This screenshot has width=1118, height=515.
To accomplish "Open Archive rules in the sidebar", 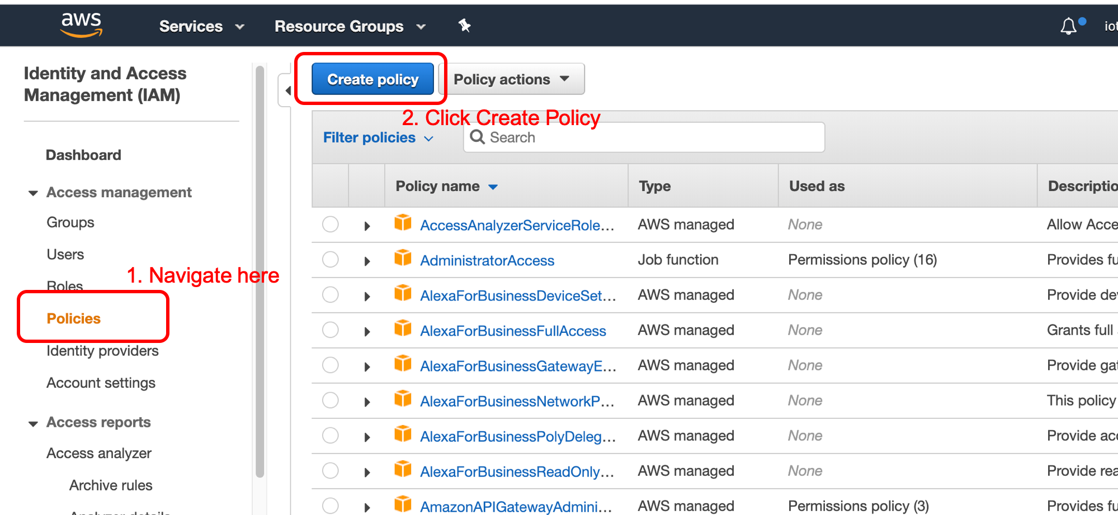I will (111, 485).
